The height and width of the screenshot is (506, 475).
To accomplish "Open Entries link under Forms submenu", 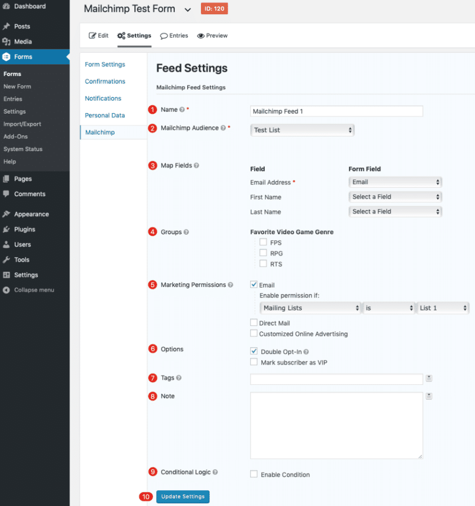I will pyautogui.click(x=13, y=99).
